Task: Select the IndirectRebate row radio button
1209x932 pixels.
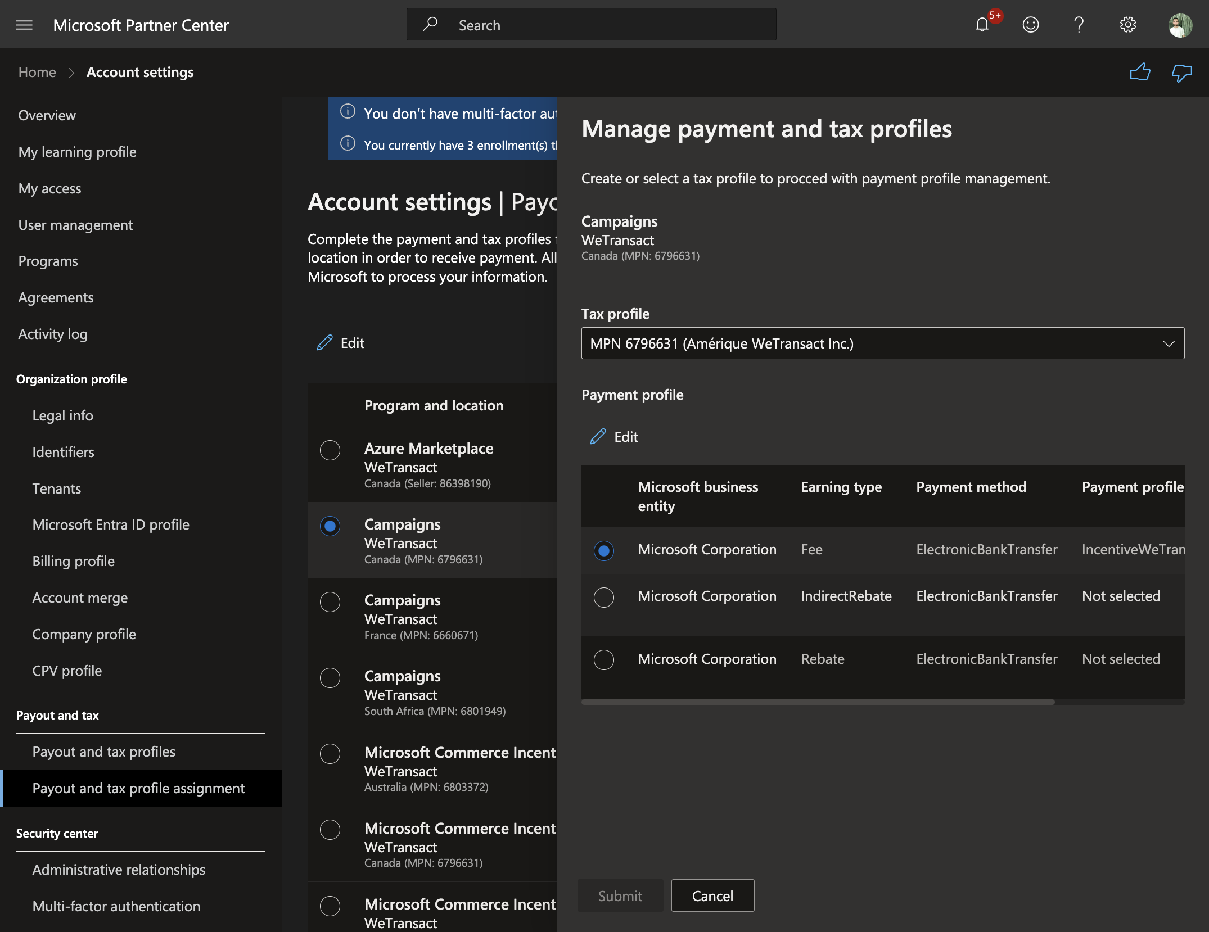Action: click(x=604, y=598)
